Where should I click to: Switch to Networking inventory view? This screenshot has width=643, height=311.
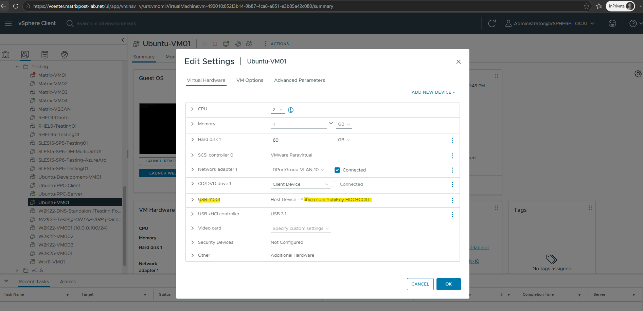[65, 55]
